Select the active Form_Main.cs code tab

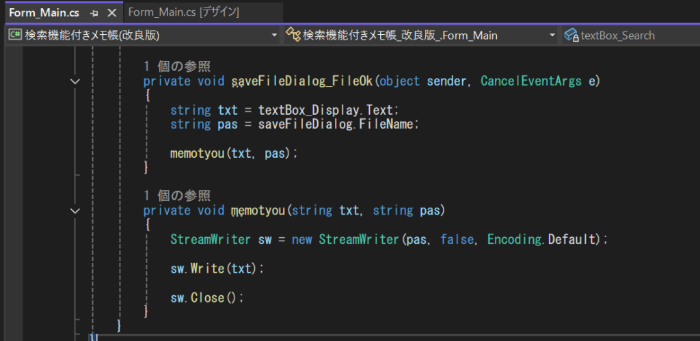click(44, 13)
